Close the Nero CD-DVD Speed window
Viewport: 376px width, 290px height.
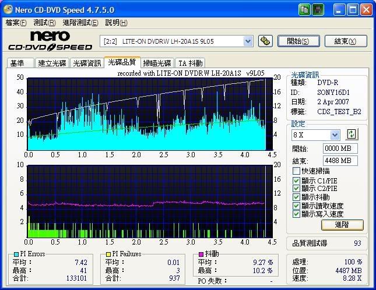366,10
